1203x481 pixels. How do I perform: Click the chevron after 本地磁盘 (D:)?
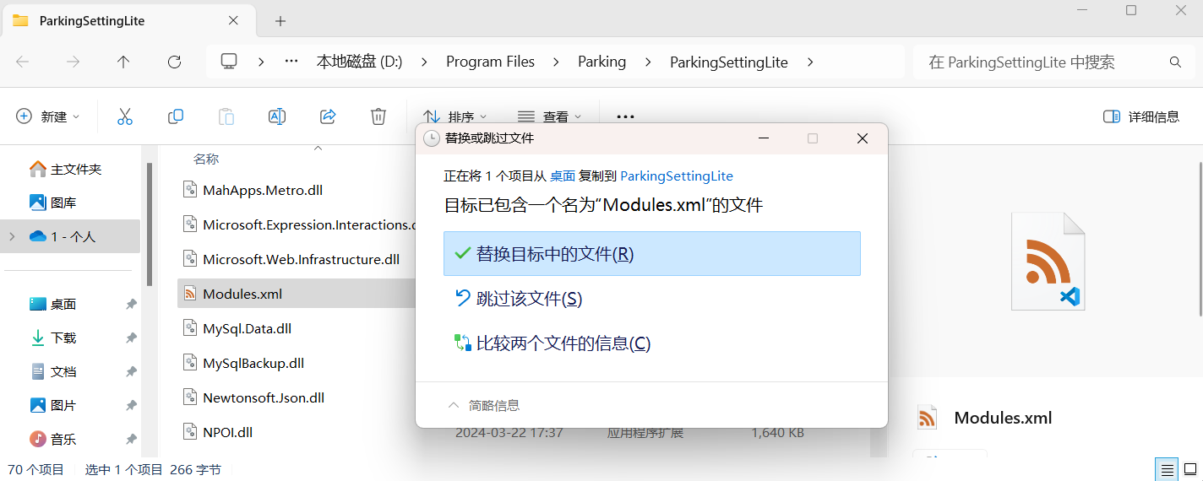[x=424, y=62]
